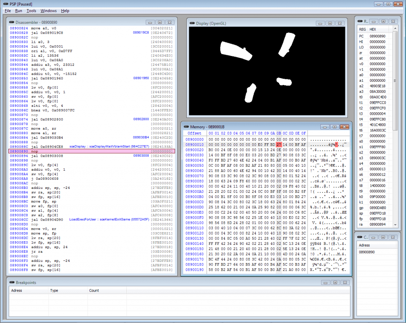The width and height of the screenshot is (406, 323).
Task: Click the sceDisplayWaitVblankStart function link
Action: (x=109, y=146)
